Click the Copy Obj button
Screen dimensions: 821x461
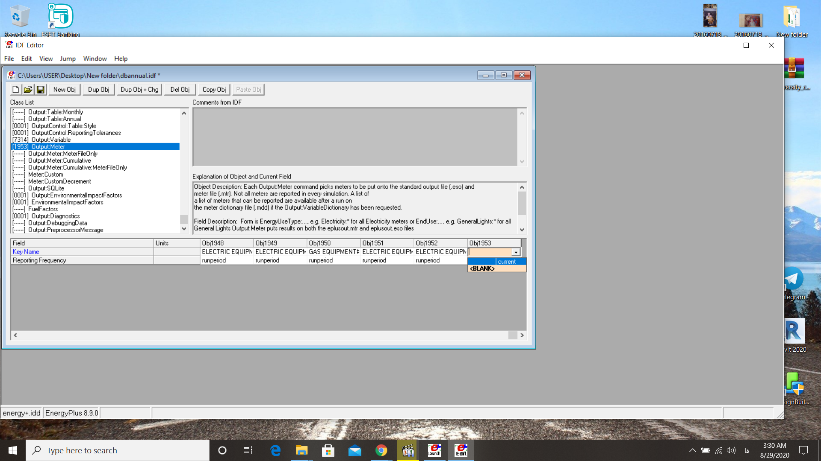pos(214,90)
